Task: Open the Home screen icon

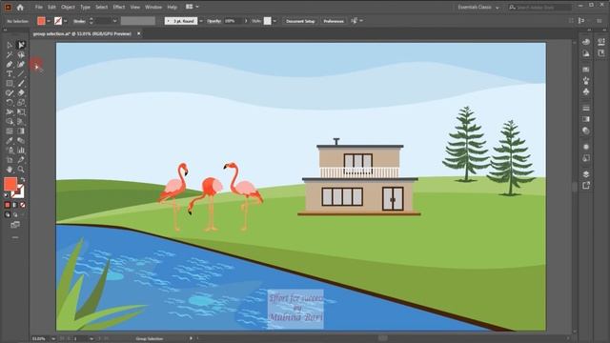Action: 20,7
